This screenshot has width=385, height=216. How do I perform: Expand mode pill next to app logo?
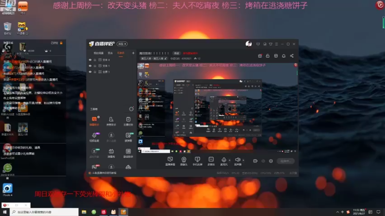(122, 44)
